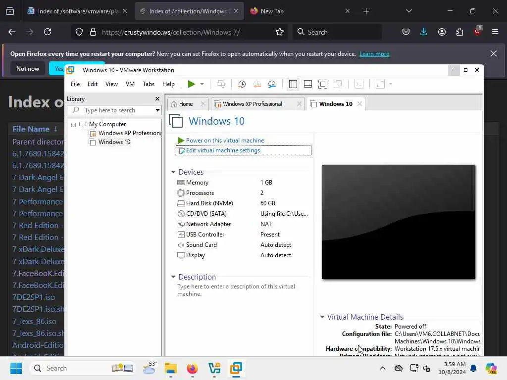507x380 pixels.
Task: Click the Revert to snapshot toolbar icon
Action: click(257, 84)
